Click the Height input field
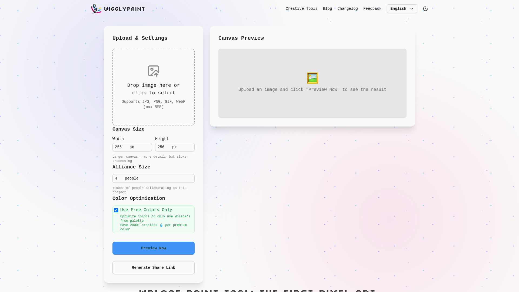 point(175,147)
